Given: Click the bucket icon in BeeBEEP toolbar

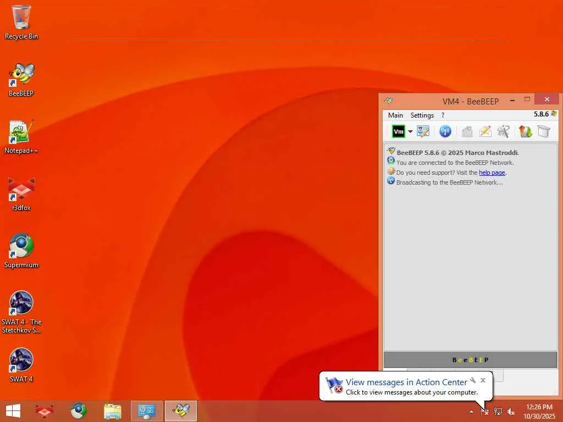Looking at the screenshot, I should coord(544,131).
